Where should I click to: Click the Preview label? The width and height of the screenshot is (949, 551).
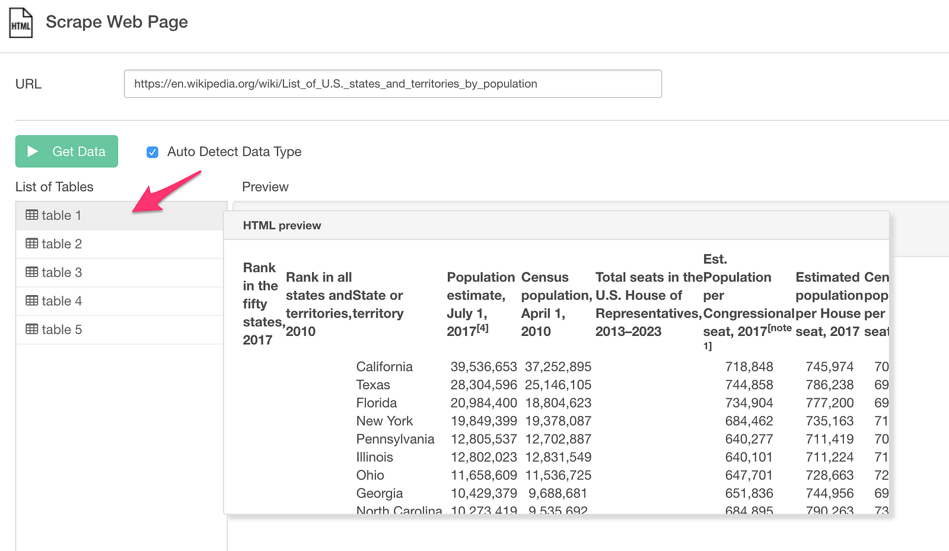pyautogui.click(x=265, y=187)
